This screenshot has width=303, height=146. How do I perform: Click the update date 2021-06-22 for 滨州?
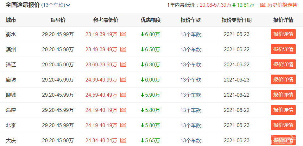[x=237, y=50]
